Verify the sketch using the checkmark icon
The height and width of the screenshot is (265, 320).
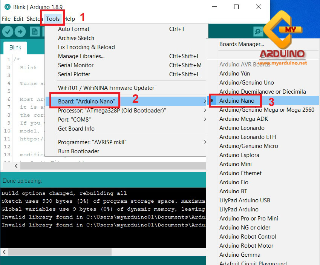(8, 31)
